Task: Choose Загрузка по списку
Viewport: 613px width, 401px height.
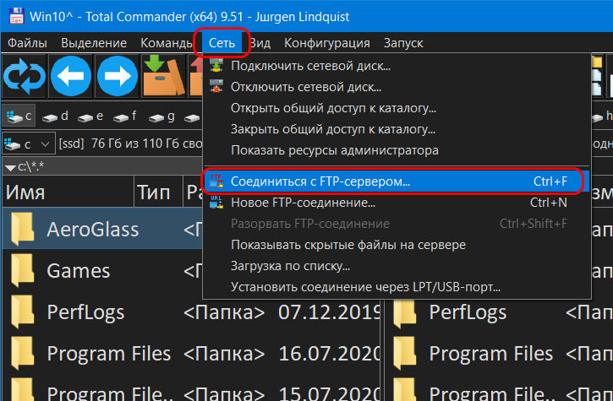Action: click(x=397, y=266)
